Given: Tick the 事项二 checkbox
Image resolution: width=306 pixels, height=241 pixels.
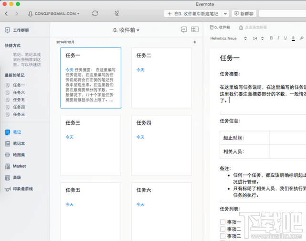Looking at the screenshot, I should pos(222,229).
